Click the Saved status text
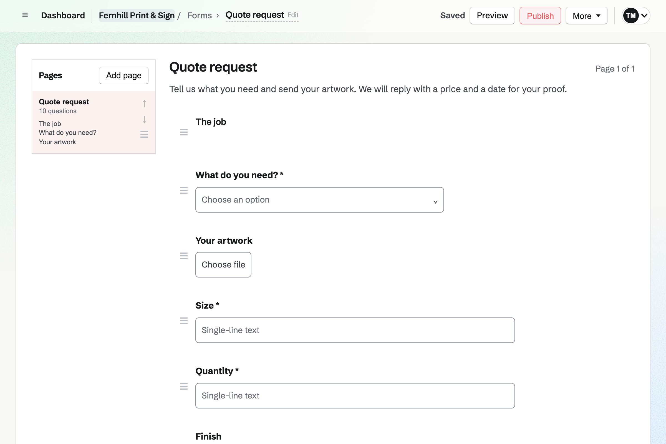The width and height of the screenshot is (666, 444). tap(453, 15)
